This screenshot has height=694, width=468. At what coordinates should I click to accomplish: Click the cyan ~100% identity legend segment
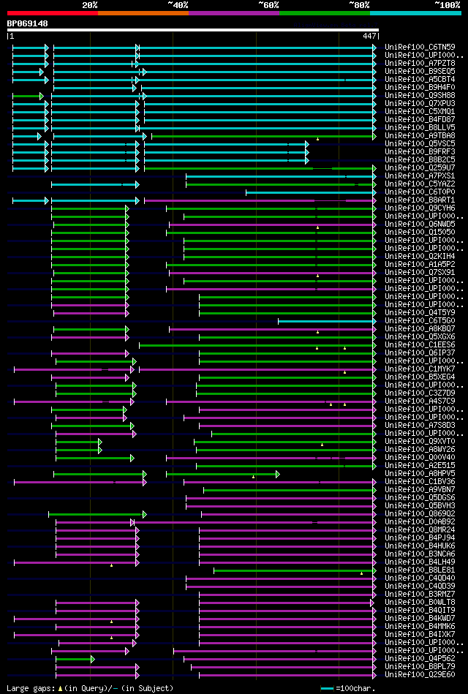pos(416,13)
